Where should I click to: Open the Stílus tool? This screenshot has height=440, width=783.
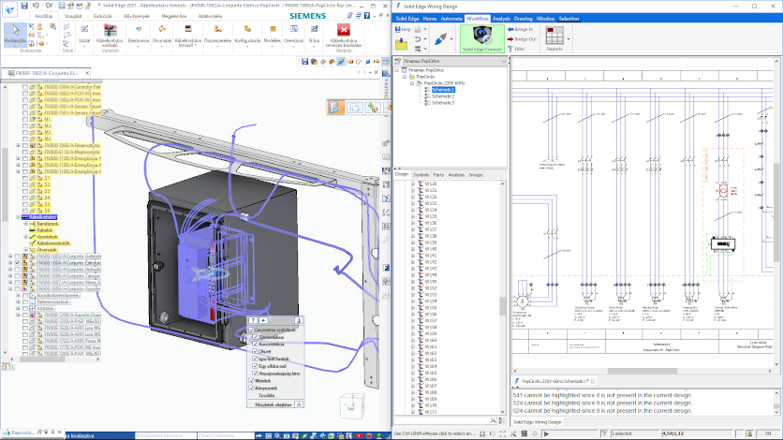click(314, 34)
